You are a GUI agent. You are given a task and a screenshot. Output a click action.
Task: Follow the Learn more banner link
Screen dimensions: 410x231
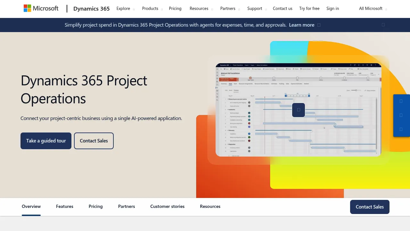[302, 25]
